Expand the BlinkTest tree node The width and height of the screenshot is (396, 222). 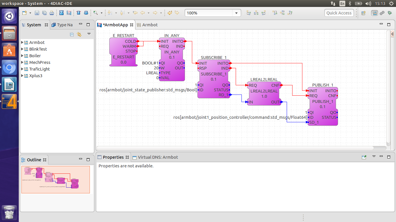click(22, 49)
